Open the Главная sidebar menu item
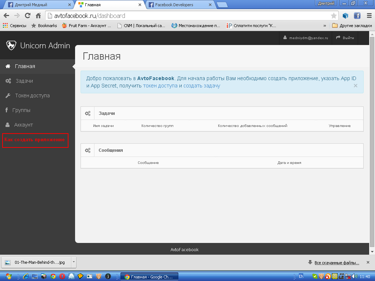375x281 pixels. pyautogui.click(x=38, y=66)
